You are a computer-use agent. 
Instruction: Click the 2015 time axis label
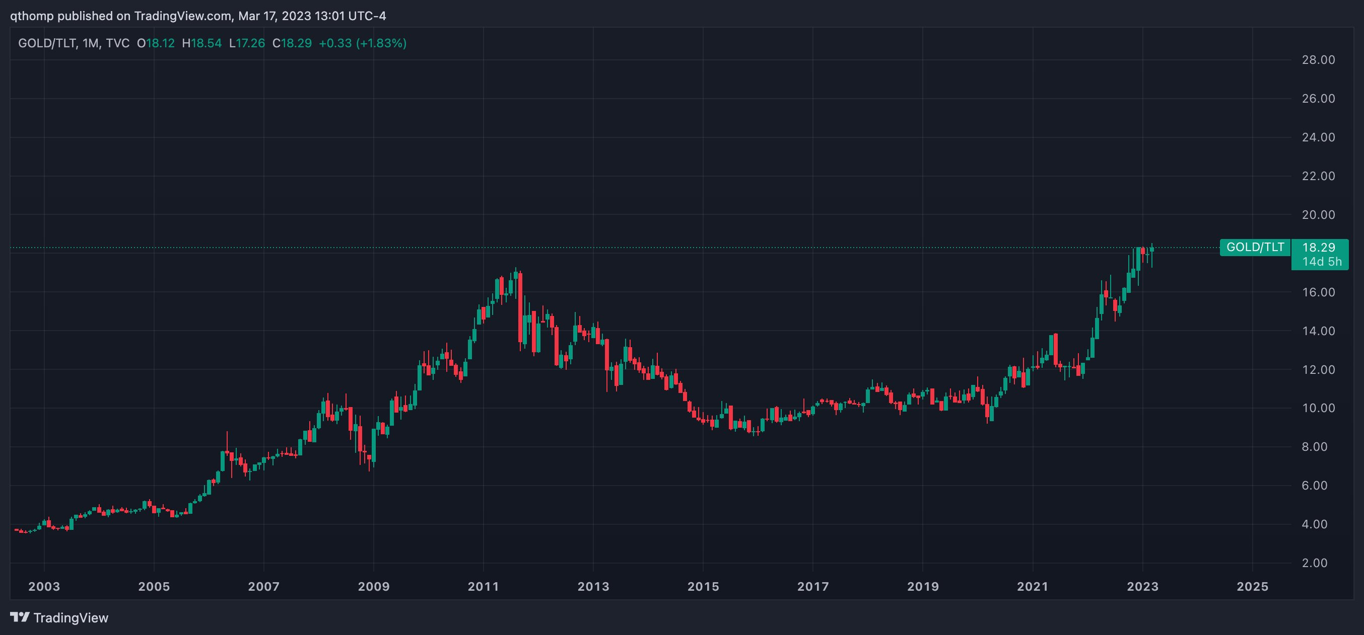[703, 586]
